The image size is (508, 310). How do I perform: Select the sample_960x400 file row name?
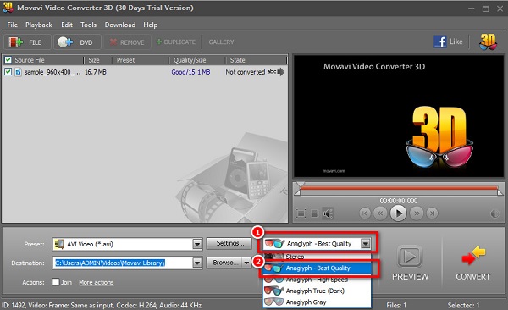(52, 72)
